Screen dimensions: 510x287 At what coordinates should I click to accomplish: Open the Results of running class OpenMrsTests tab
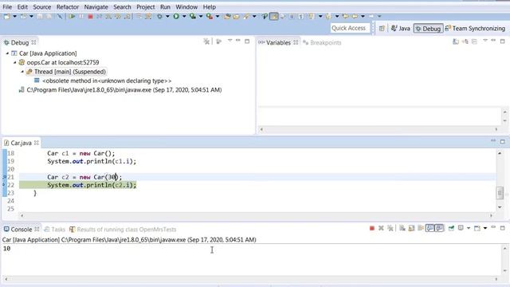123,230
